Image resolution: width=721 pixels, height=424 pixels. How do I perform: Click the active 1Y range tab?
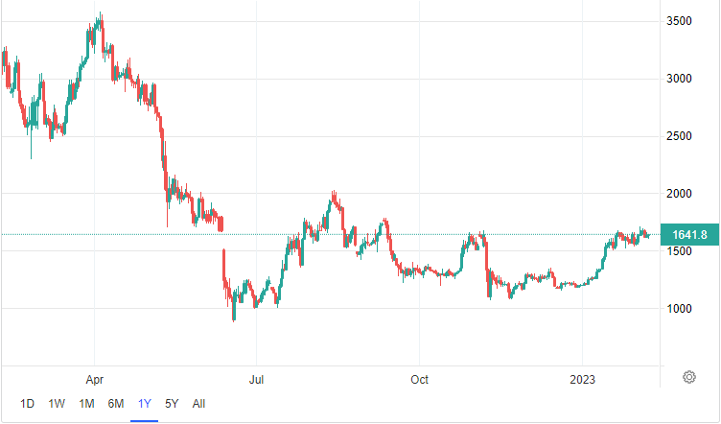(x=144, y=403)
